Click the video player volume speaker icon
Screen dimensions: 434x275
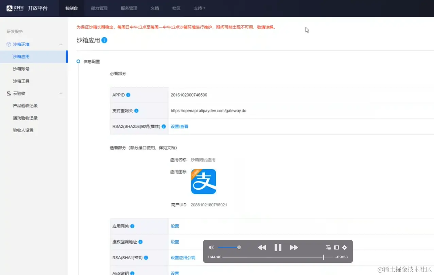211,247
